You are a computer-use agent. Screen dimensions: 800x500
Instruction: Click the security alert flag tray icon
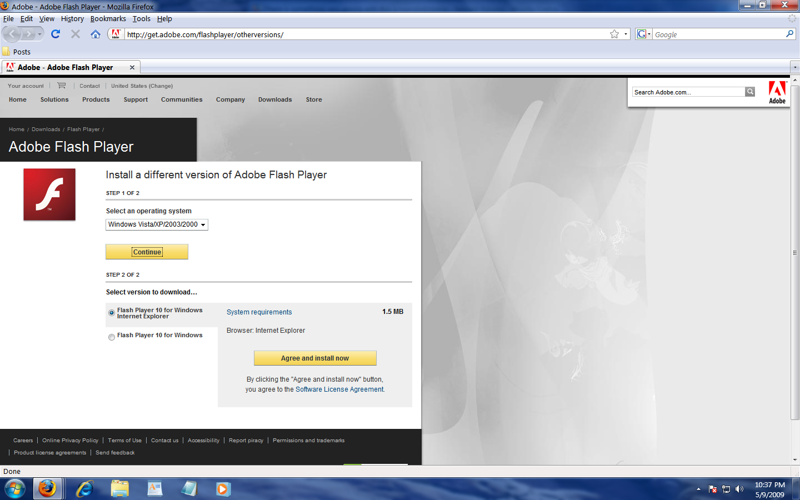click(713, 489)
